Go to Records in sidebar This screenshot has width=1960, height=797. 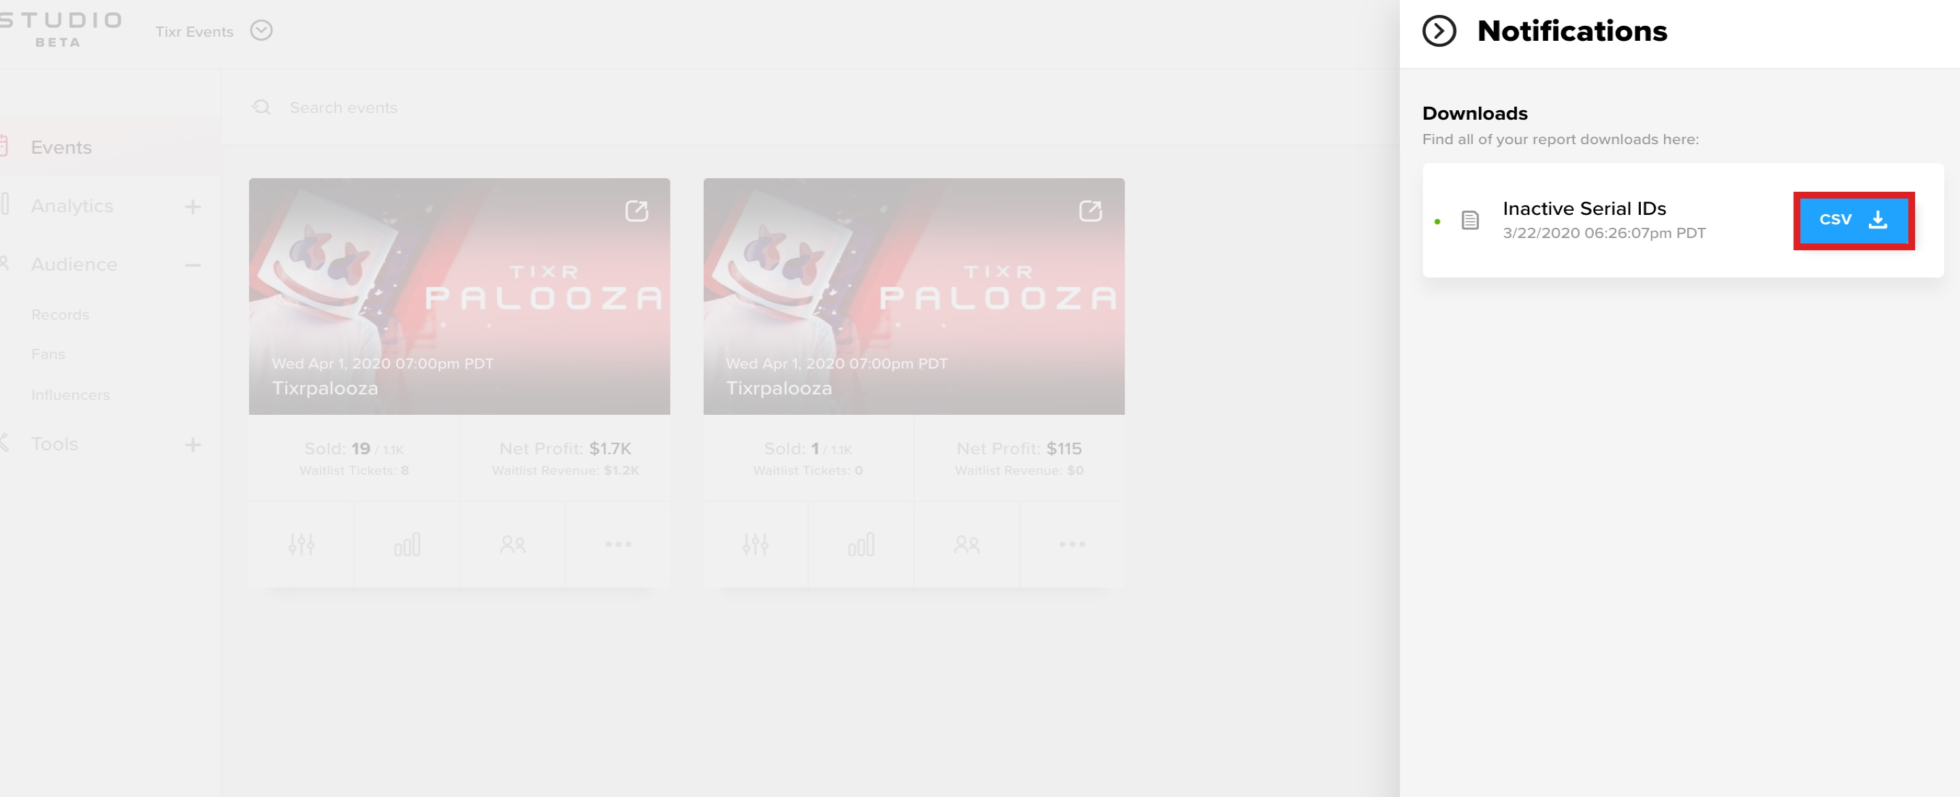point(60,315)
